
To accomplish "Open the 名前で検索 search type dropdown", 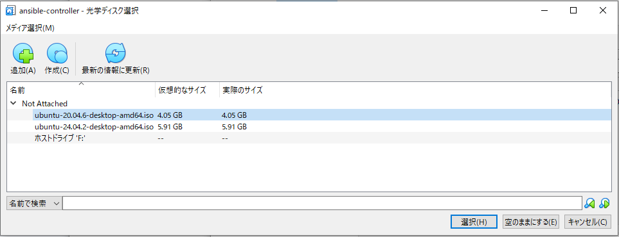I will point(34,204).
